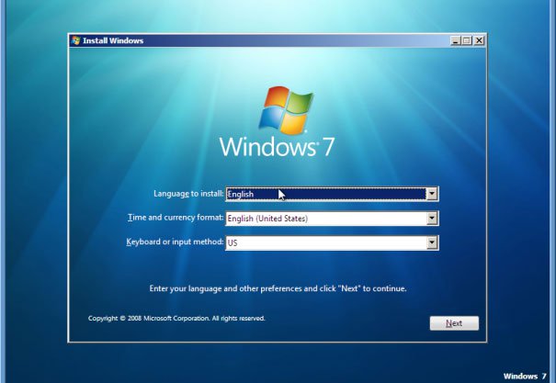Click the Microsoft Corporation copyright text

click(176, 318)
